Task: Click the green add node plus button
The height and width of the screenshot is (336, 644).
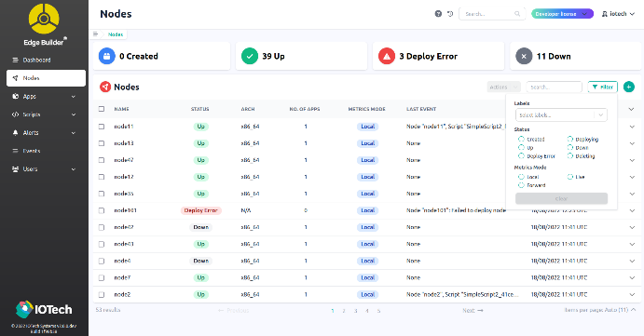Action: (629, 87)
